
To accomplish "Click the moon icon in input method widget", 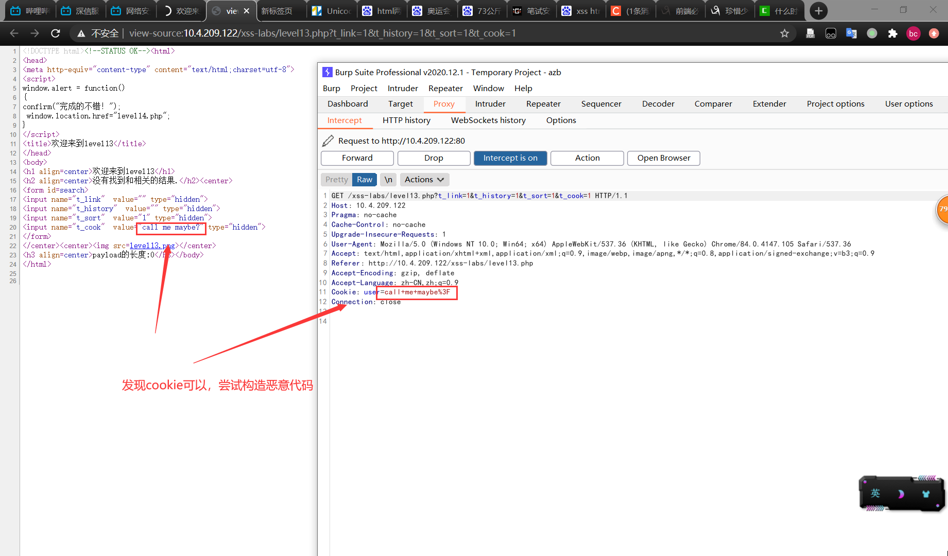I will [901, 494].
